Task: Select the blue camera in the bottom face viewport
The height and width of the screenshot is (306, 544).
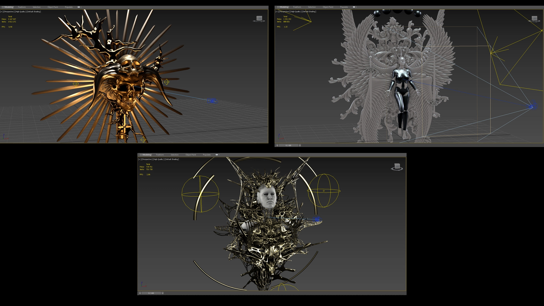Action: click(317, 219)
